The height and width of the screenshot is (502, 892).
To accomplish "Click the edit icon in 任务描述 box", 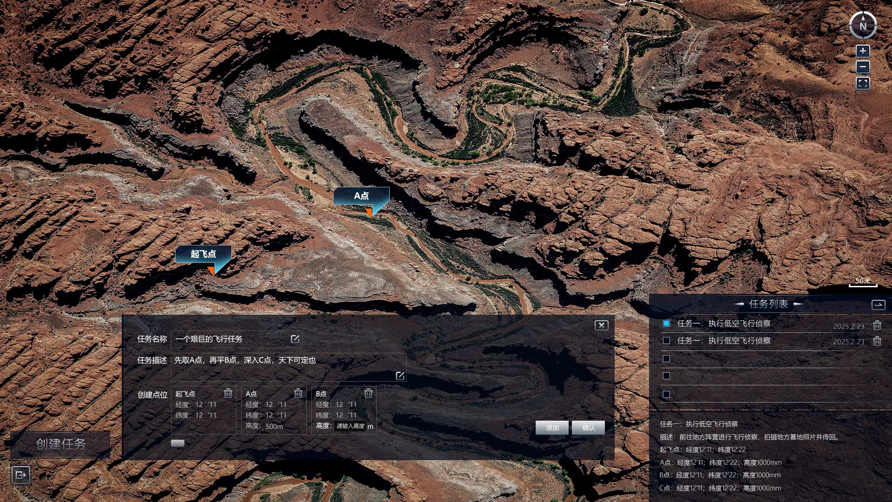I will click(400, 376).
